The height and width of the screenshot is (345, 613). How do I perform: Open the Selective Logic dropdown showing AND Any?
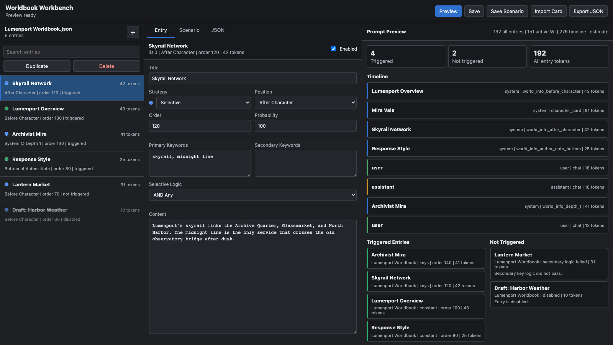pyautogui.click(x=253, y=195)
